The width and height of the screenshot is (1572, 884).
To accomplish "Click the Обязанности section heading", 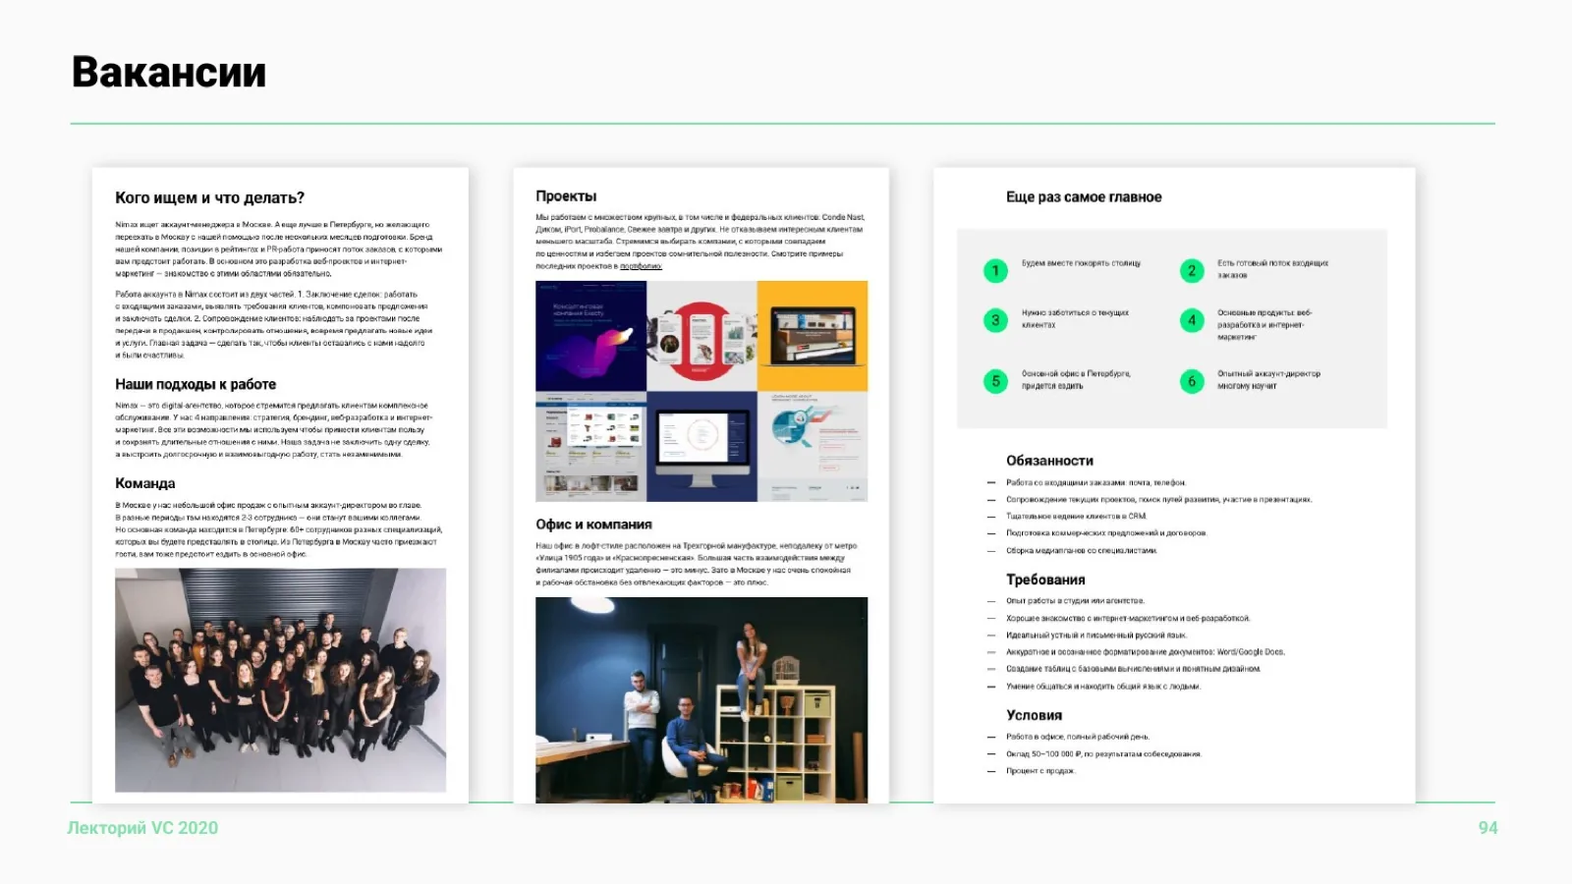I will coord(1049,461).
